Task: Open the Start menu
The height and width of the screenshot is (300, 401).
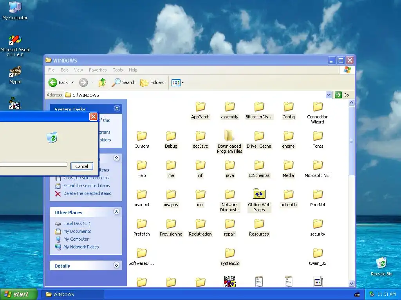Action: [18, 295]
